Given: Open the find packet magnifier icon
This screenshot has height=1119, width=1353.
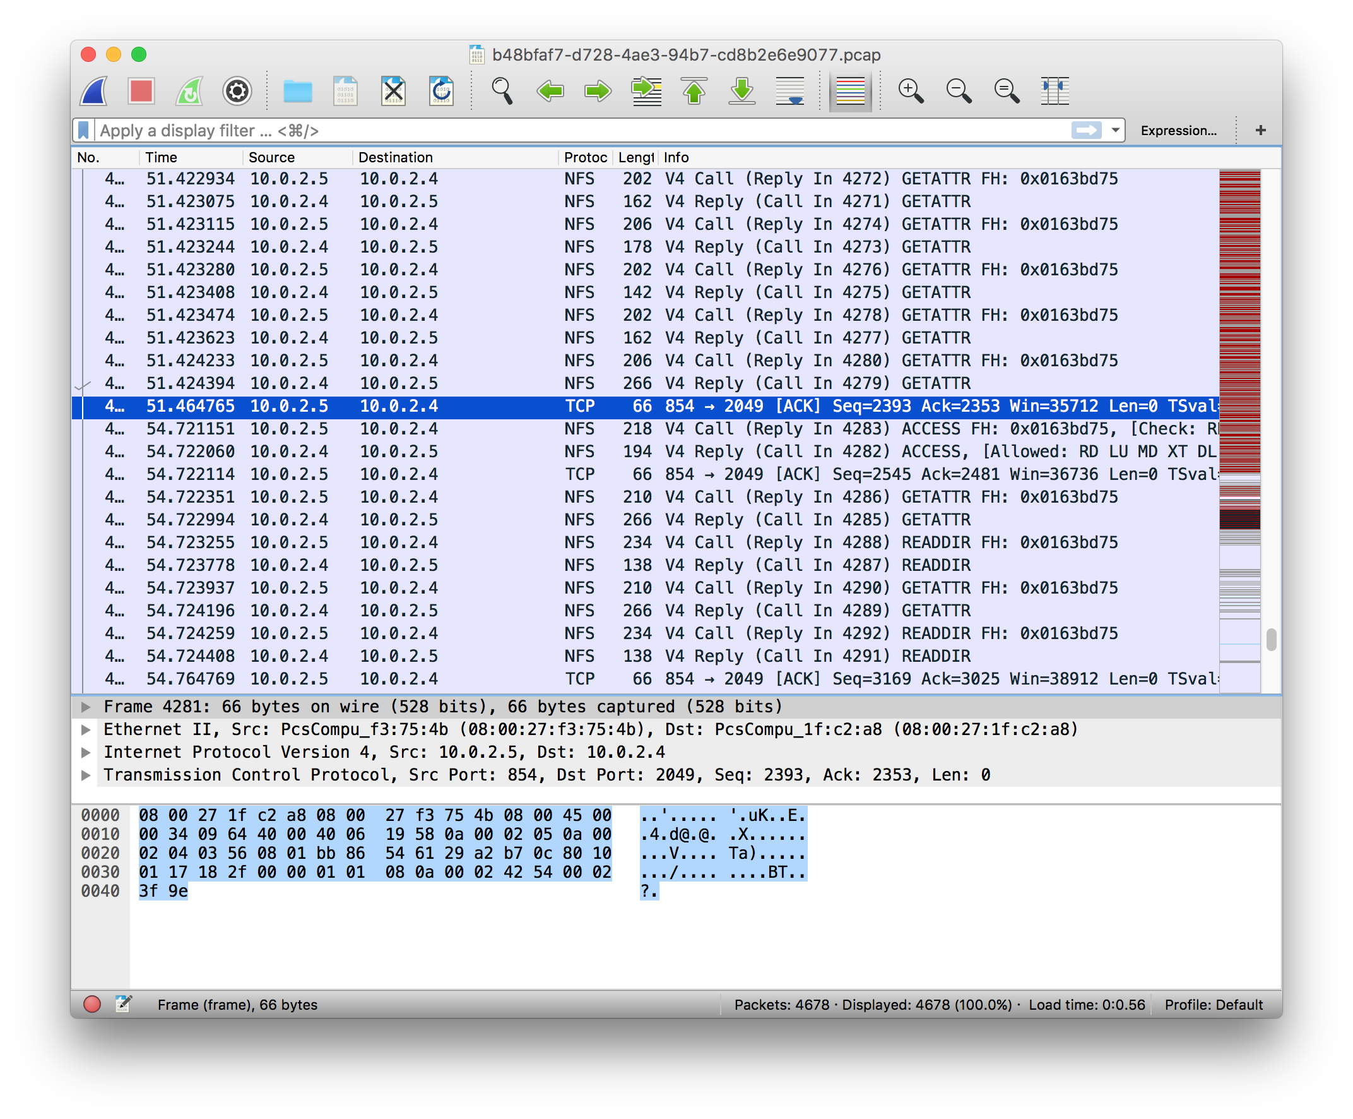Looking at the screenshot, I should tap(502, 91).
